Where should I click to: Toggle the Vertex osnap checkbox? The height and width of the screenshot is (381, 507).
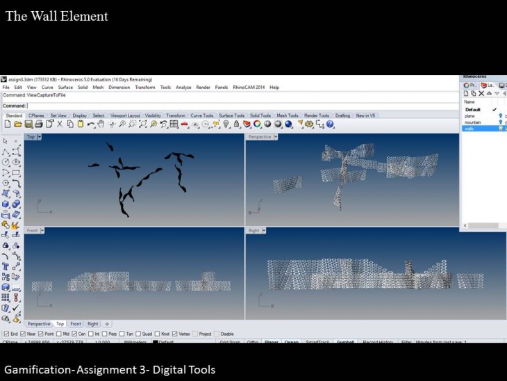[175, 334]
